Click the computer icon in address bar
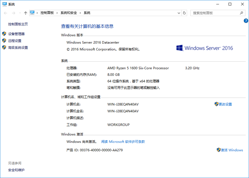This screenshot has height=178, width=249. click(x=32, y=13)
